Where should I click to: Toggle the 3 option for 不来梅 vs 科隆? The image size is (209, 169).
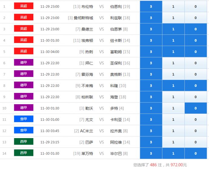151,86
